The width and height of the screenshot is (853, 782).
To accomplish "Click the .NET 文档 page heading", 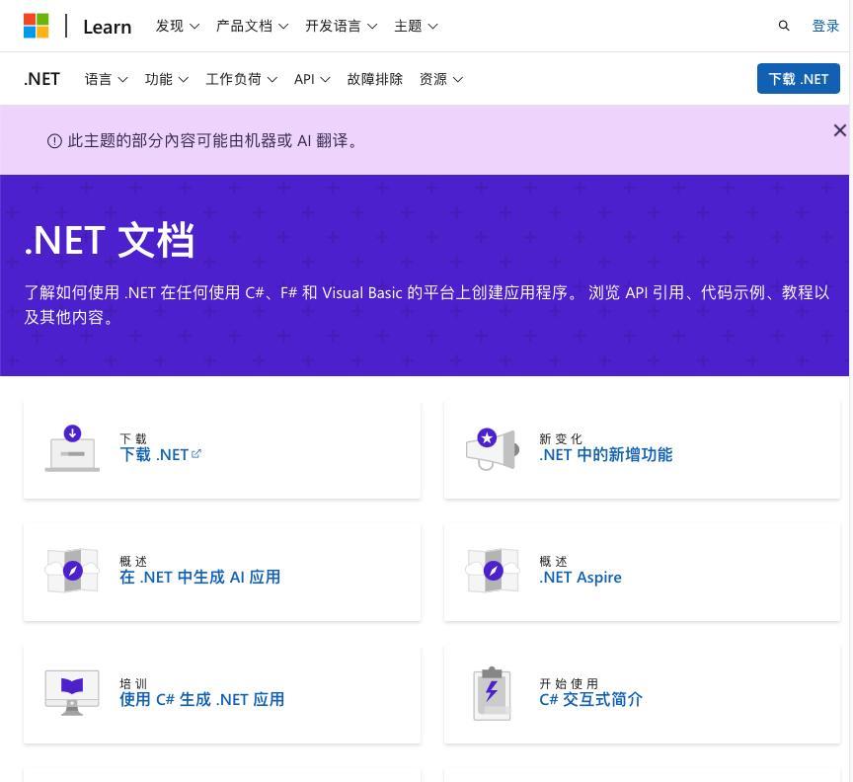I will coord(110,240).
